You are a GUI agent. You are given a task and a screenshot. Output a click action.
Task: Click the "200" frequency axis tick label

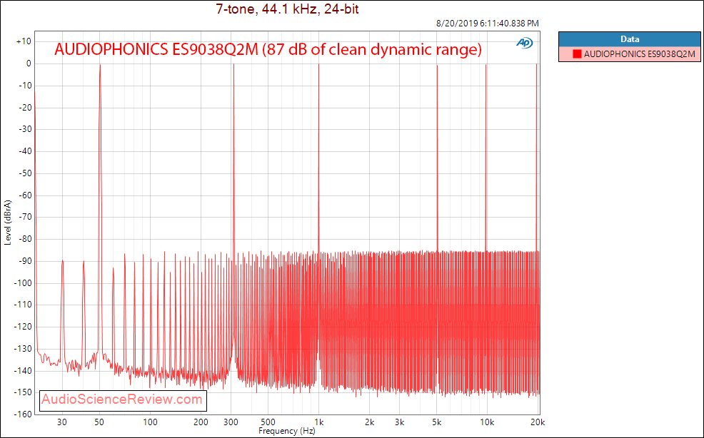point(201,422)
